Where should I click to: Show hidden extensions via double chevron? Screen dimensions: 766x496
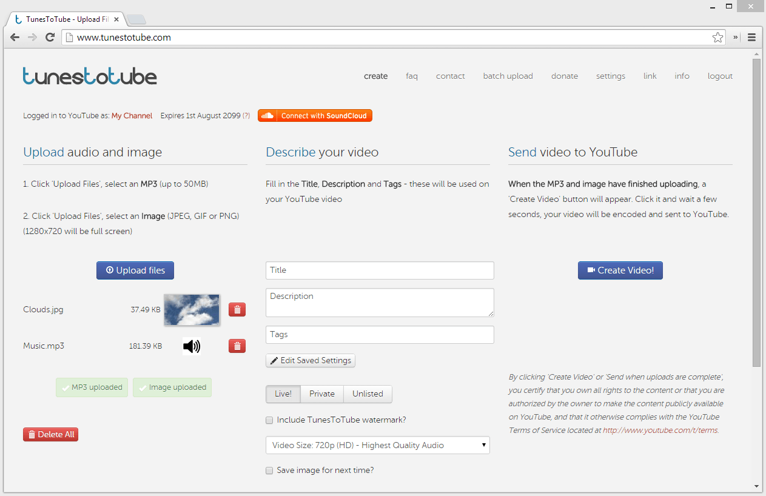click(x=736, y=38)
